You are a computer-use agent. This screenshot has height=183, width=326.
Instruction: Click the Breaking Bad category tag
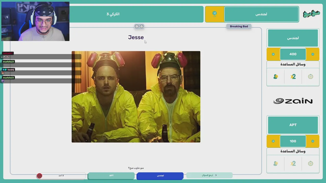(239, 26)
